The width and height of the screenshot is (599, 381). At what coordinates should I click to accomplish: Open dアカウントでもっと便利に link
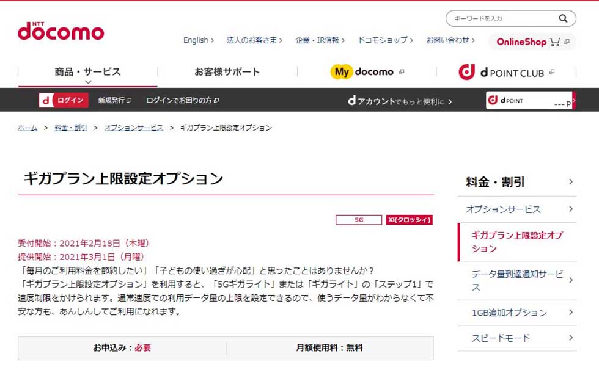click(x=400, y=101)
